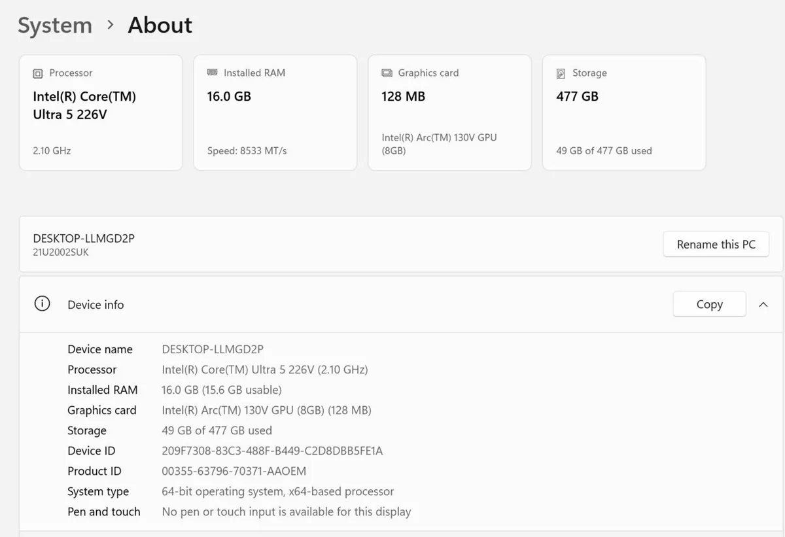Open the Installed RAM 16.0 GB card
The image size is (785, 537).
pos(275,113)
